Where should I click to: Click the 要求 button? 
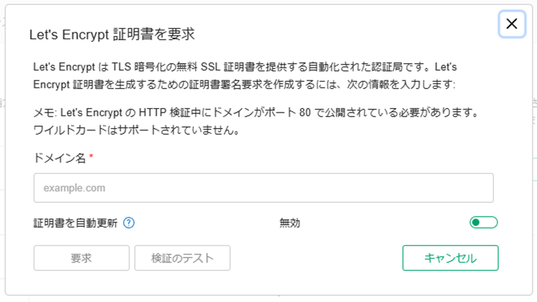pyautogui.click(x=81, y=258)
